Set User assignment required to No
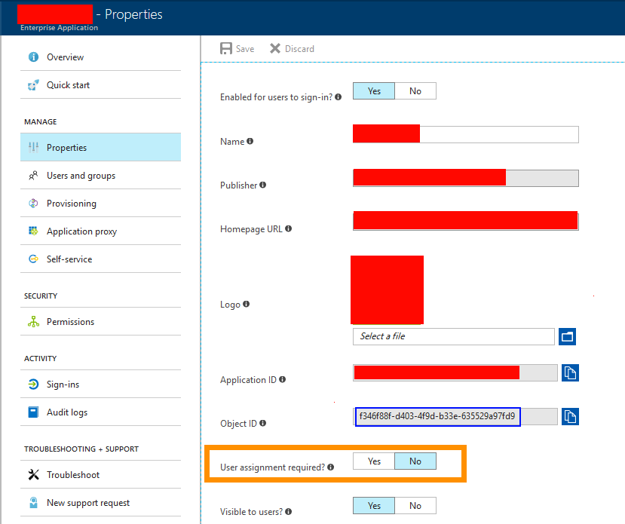 pos(415,461)
